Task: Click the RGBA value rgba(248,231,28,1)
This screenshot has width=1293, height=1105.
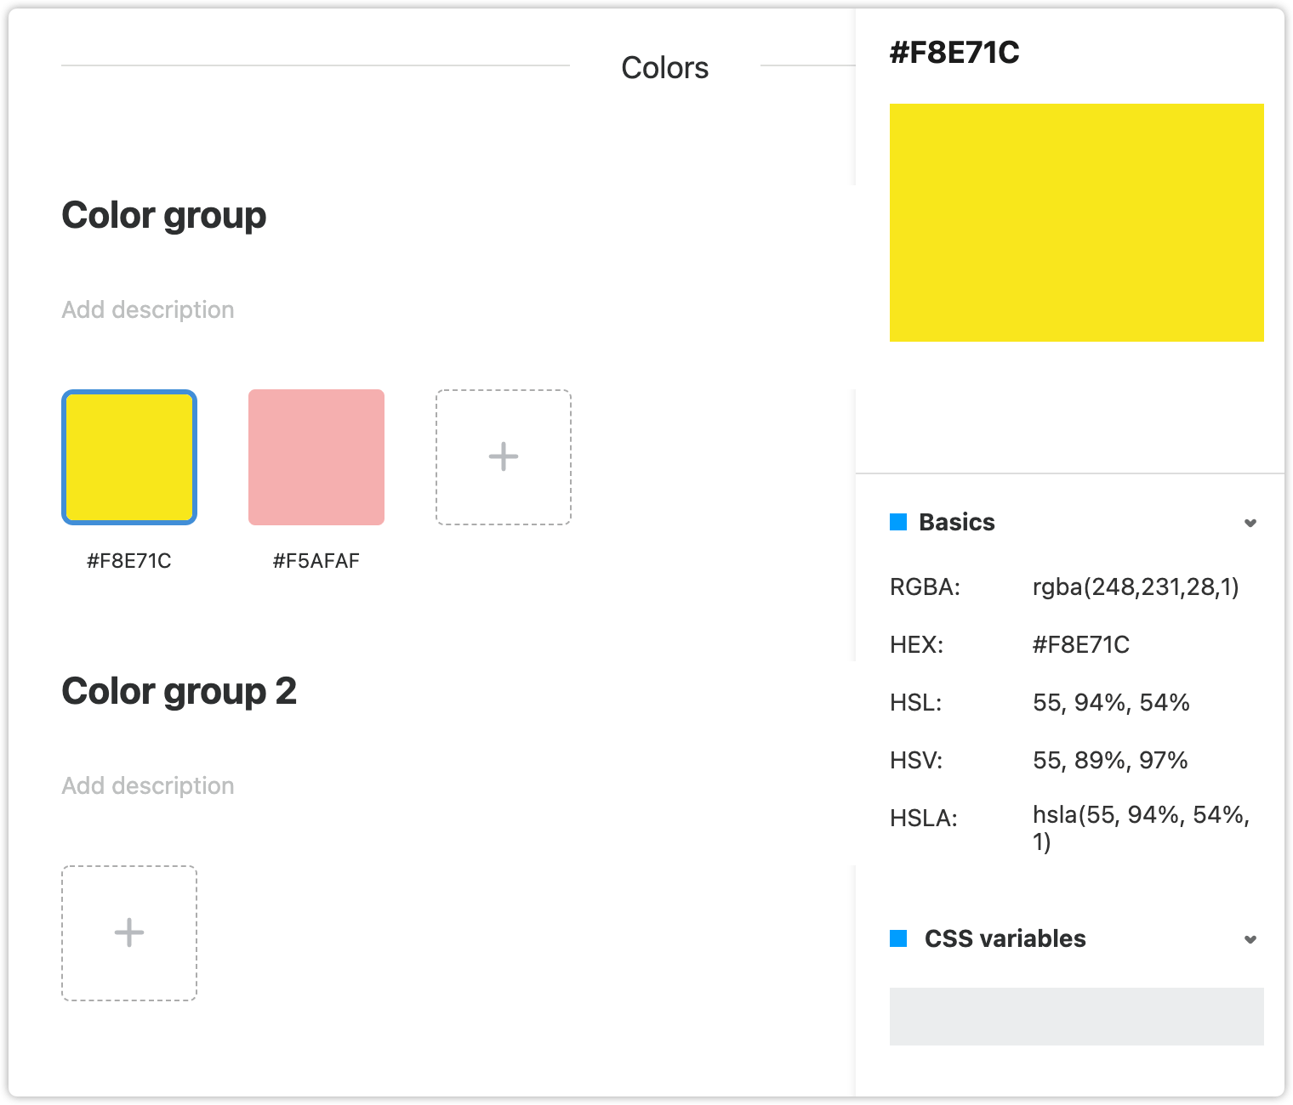Action: pos(1136,587)
